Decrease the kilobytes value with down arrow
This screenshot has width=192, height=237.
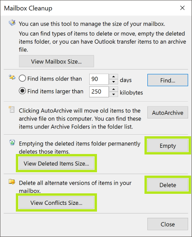(x=114, y=95)
